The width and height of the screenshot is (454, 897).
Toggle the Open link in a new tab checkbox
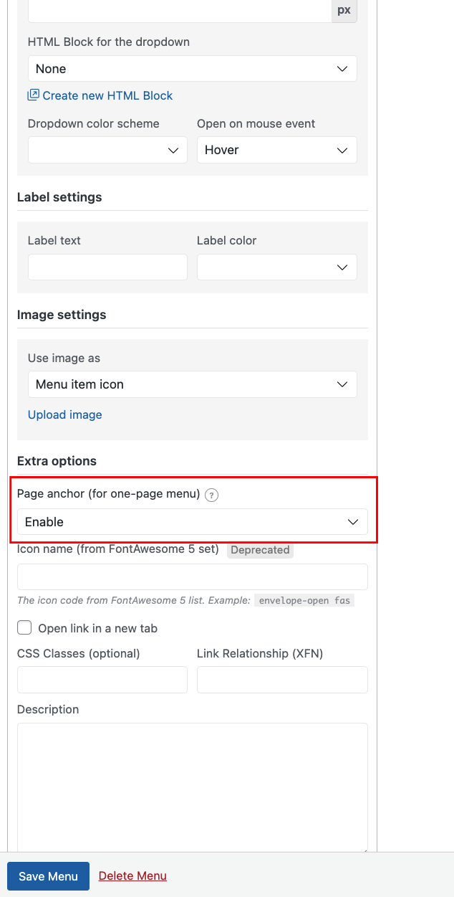coord(24,628)
